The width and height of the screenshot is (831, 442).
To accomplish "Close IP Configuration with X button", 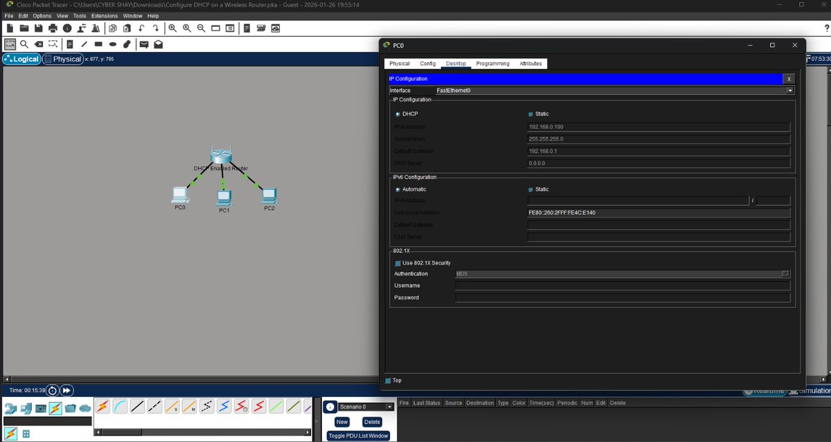I will (789, 79).
